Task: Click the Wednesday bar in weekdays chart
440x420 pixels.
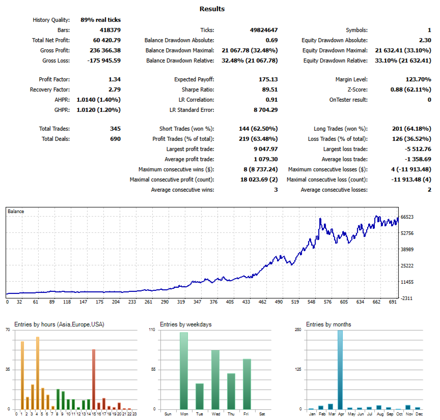Action: point(215,380)
